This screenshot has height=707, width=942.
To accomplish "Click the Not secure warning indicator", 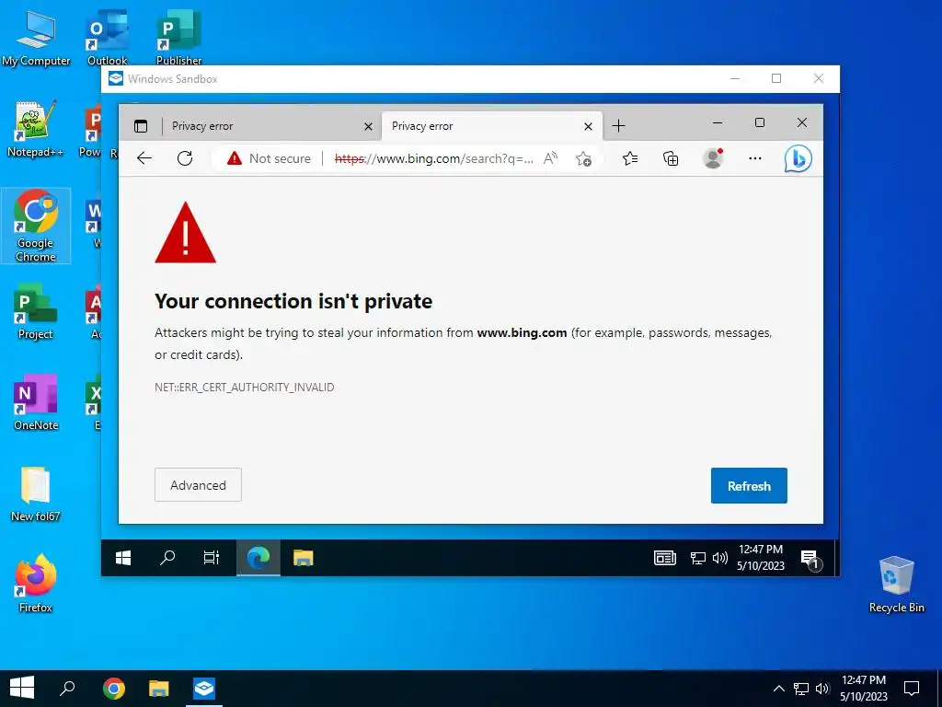I will pyautogui.click(x=270, y=158).
